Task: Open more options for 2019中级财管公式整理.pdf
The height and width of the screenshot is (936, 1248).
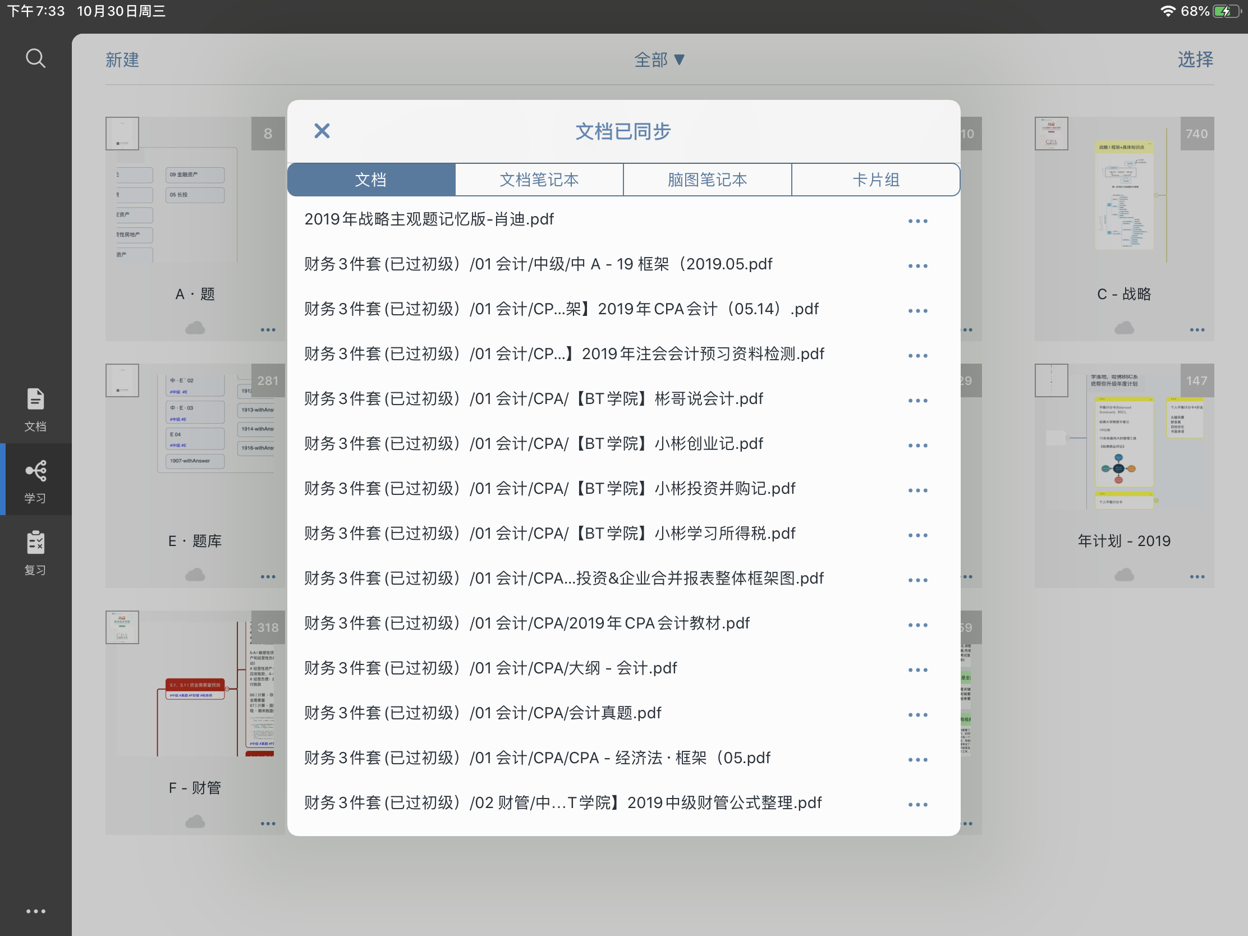Action: coord(917,805)
